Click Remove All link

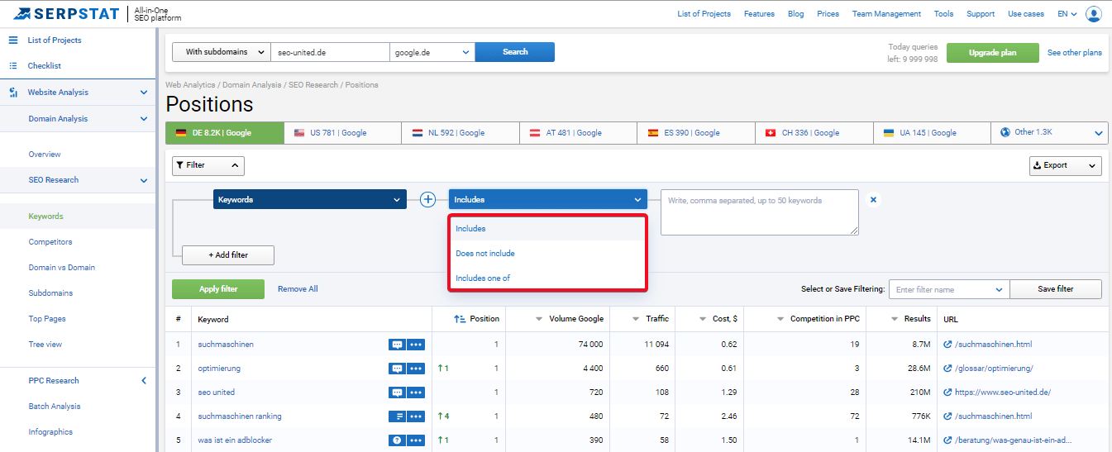point(298,289)
